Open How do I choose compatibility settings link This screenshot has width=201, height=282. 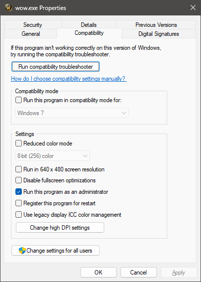(68, 79)
